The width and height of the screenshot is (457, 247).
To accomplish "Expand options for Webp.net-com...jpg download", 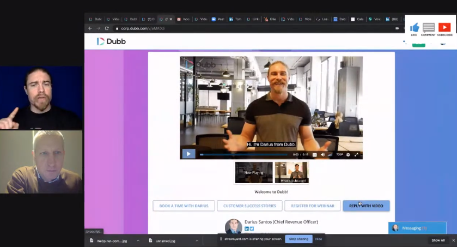I will 138,241.
